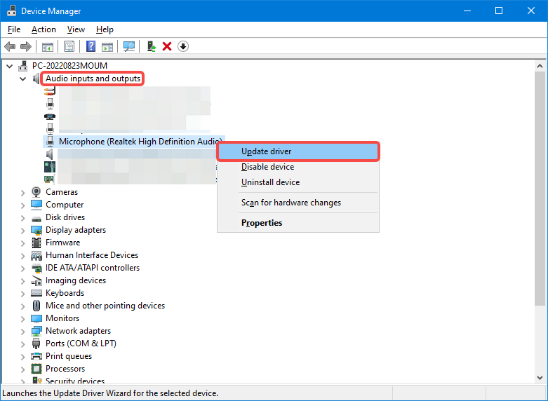The height and width of the screenshot is (401, 548).
Task: Click the Computer category icon
Action: [x=36, y=205]
